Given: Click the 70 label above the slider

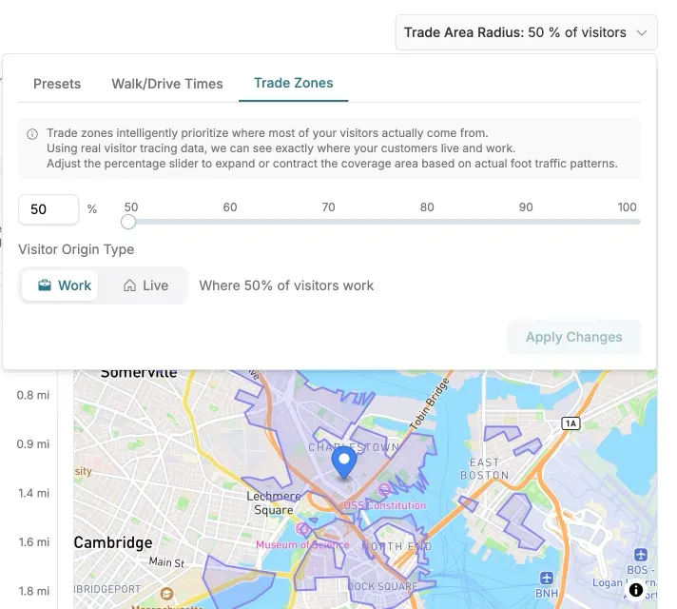Looking at the screenshot, I should coord(328,207).
